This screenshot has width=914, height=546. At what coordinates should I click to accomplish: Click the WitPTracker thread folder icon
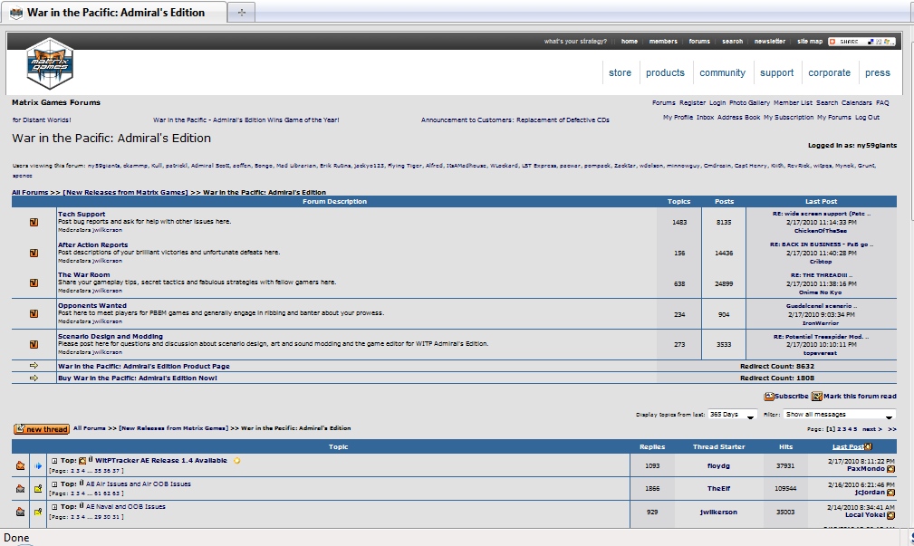[x=21, y=465]
